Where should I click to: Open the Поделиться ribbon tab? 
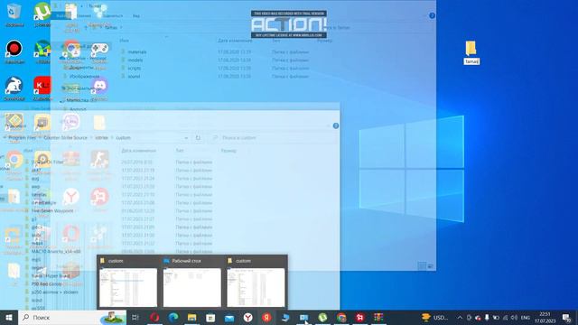click(112, 16)
